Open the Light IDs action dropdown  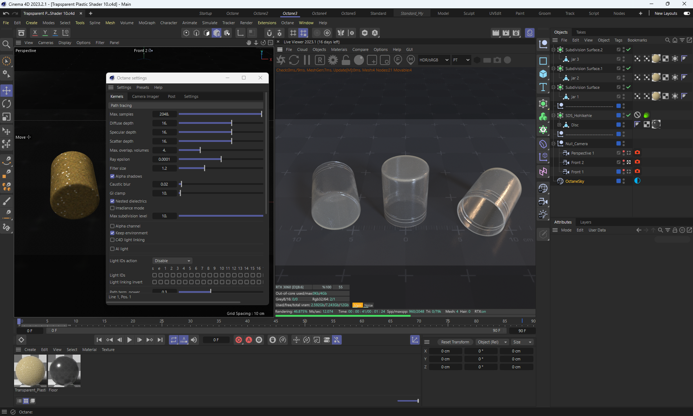pyautogui.click(x=172, y=261)
